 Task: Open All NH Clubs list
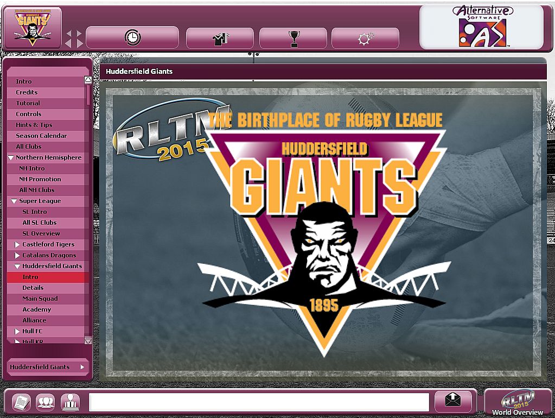pos(46,190)
